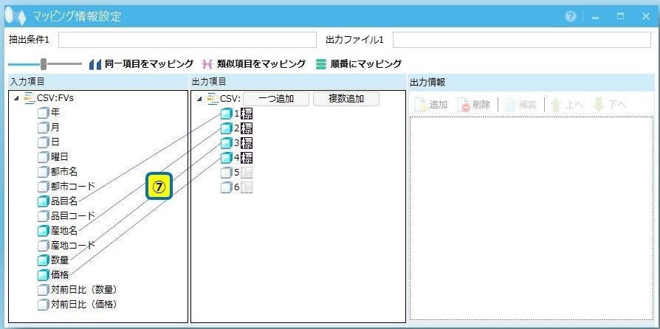This screenshot has width=660, height=329.
Task: Click 順番にマッピング
Action: [x=359, y=64]
